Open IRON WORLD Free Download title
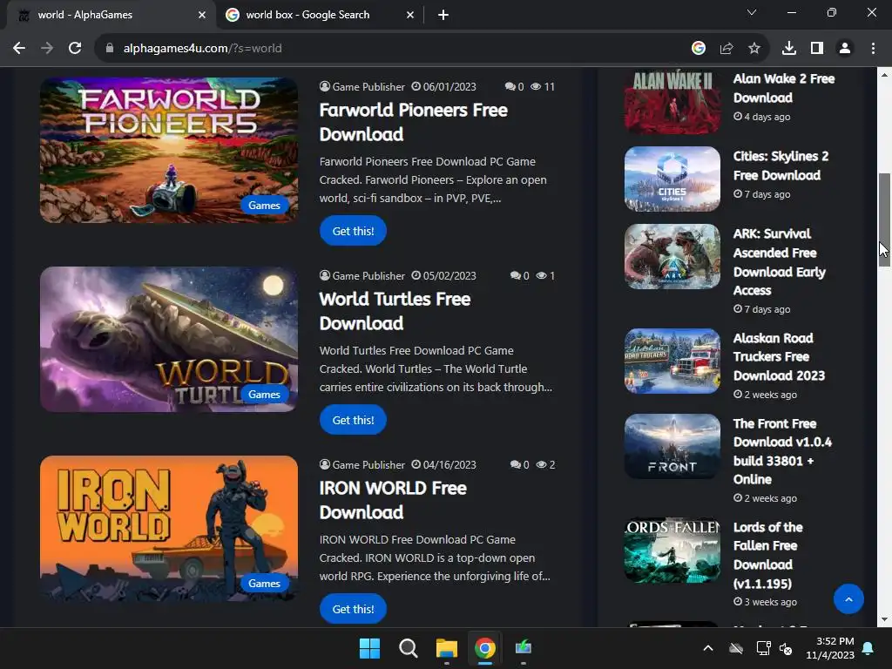Screen dimensions: 892x669 point(393,499)
